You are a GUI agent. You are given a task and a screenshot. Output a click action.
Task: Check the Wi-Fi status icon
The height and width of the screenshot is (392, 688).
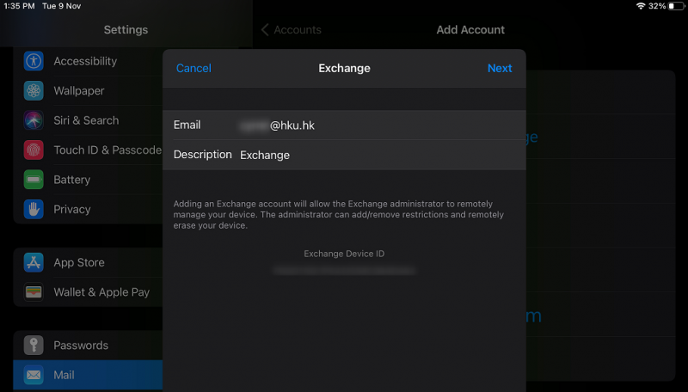[x=641, y=6]
